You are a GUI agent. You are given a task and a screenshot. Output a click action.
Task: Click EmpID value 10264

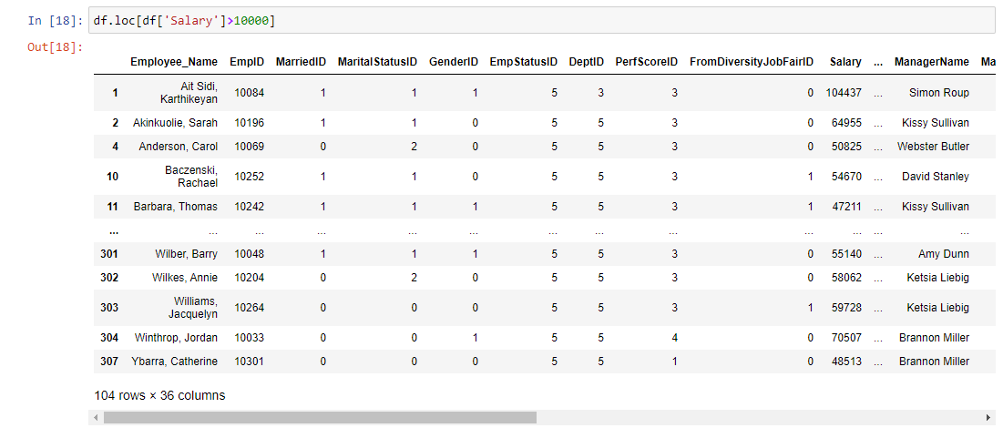(250, 308)
